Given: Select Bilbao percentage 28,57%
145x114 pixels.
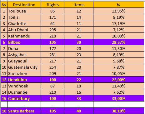Looking at the screenshot, I should coord(118,42).
